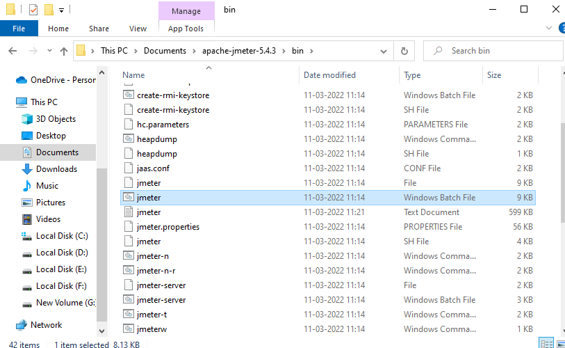Select jmeter Text Document icon
The width and height of the screenshot is (565, 348).
click(x=129, y=212)
